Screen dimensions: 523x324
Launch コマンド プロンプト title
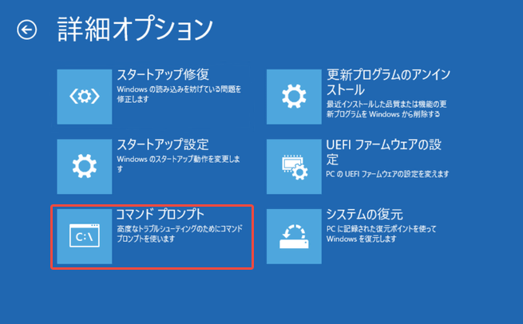pyautogui.click(x=160, y=215)
